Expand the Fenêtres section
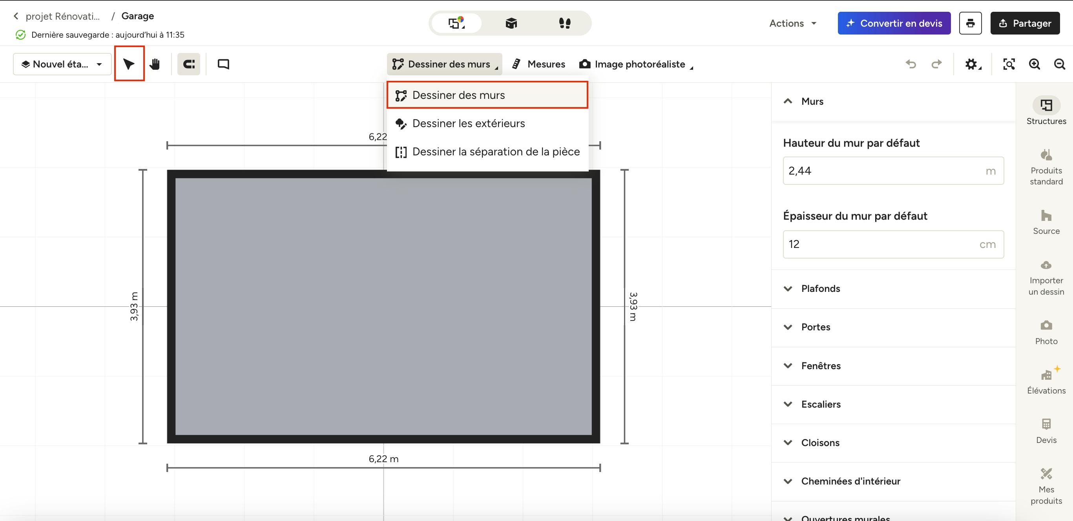The height and width of the screenshot is (521, 1073). coord(893,366)
